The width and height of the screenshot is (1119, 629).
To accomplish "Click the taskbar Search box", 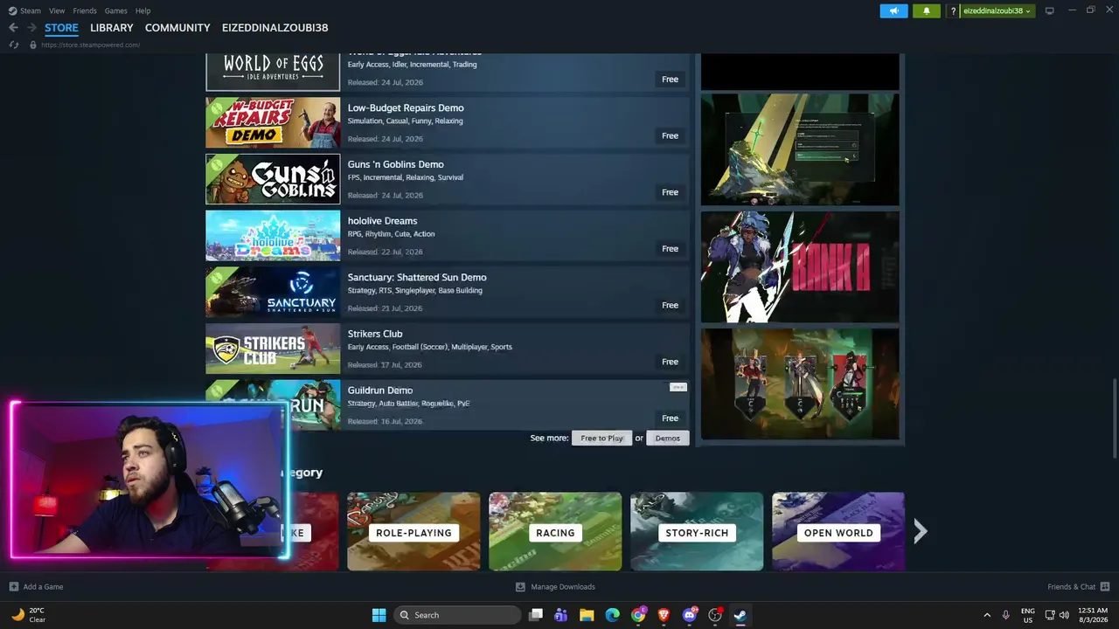I will pyautogui.click(x=457, y=615).
